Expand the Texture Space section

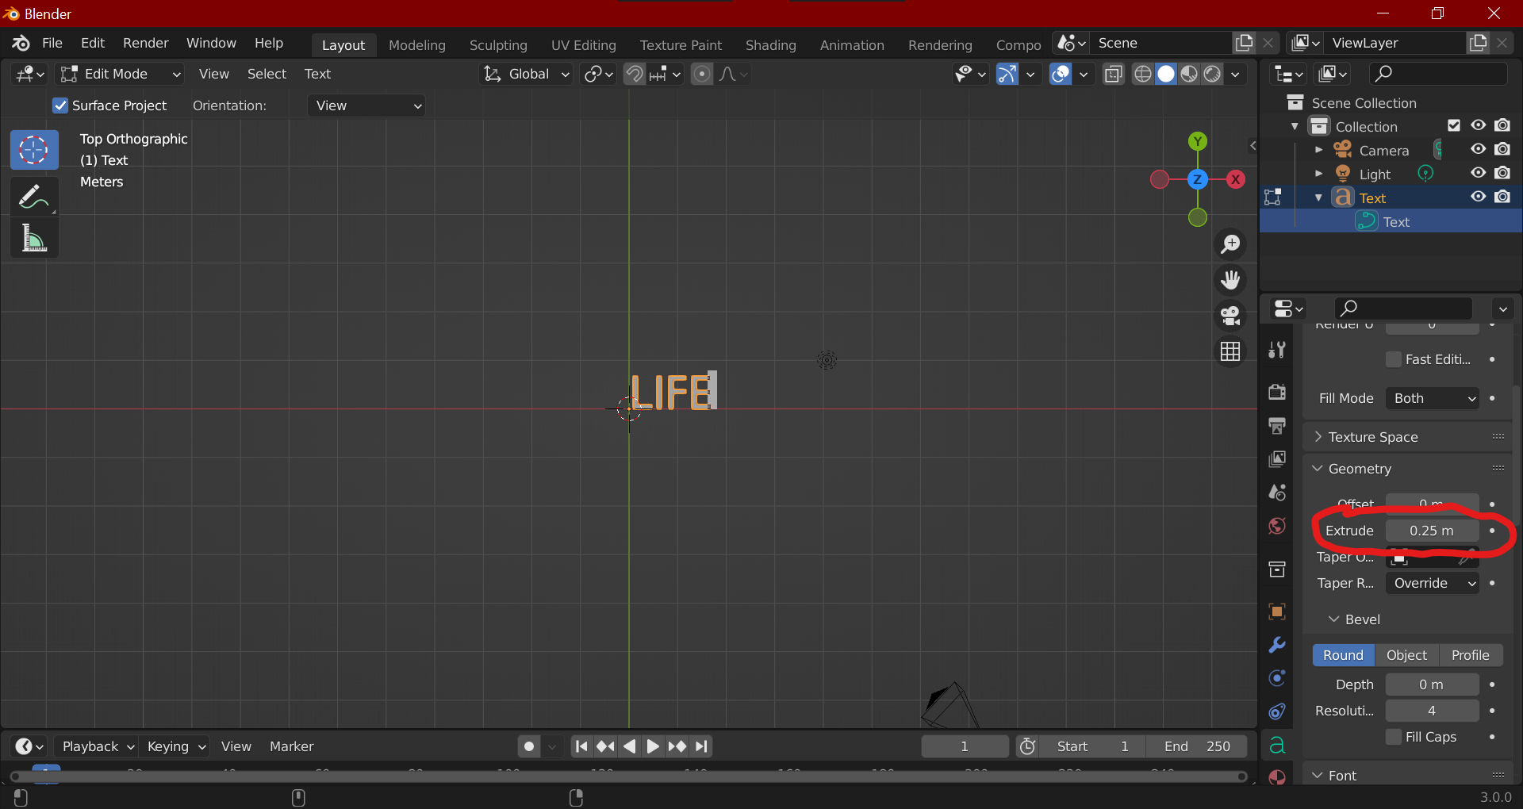pos(1372,436)
